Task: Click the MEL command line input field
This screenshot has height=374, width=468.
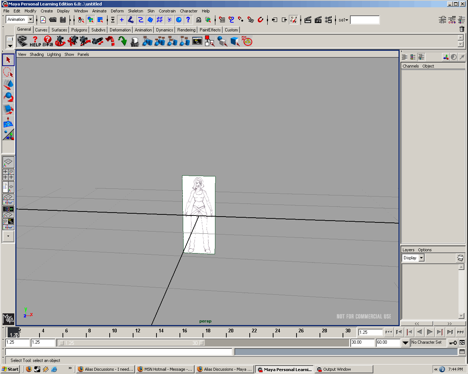Action: click(x=119, y=352)
